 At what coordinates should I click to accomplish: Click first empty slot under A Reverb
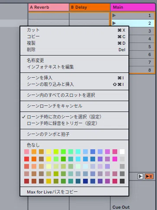click(48, 16)
